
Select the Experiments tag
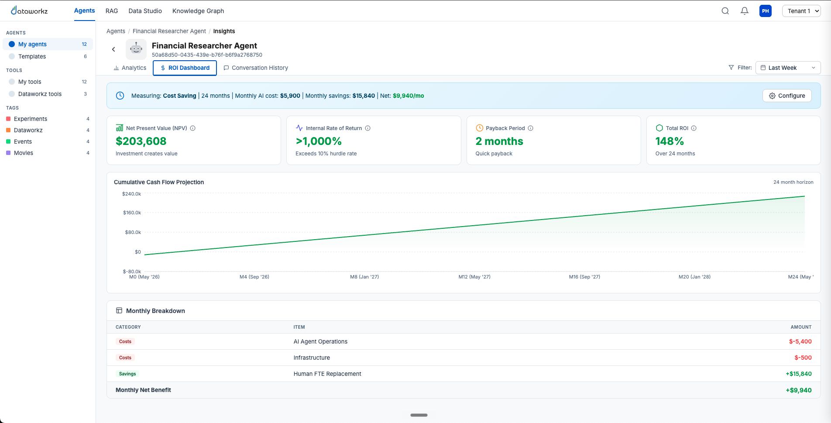point(48,119)
